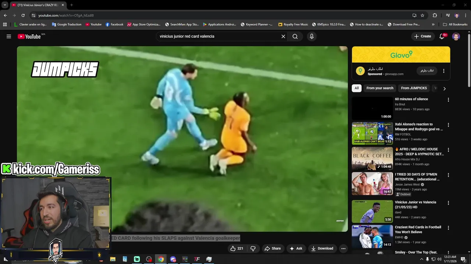The image size is (471, 264).
Task: Open options for AFRO / MELODIC HOUSE video
Action: tap(448, 150)
